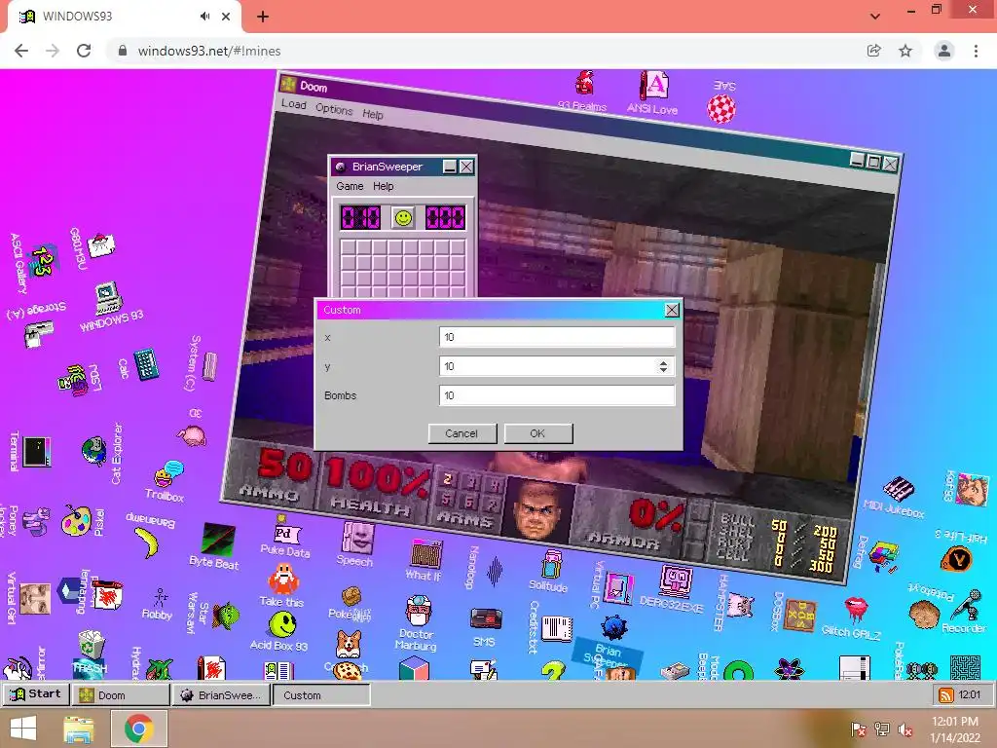Focus the x value input field
The height and width of the screenshot is (748, 997).
click(x=556, y=337)
